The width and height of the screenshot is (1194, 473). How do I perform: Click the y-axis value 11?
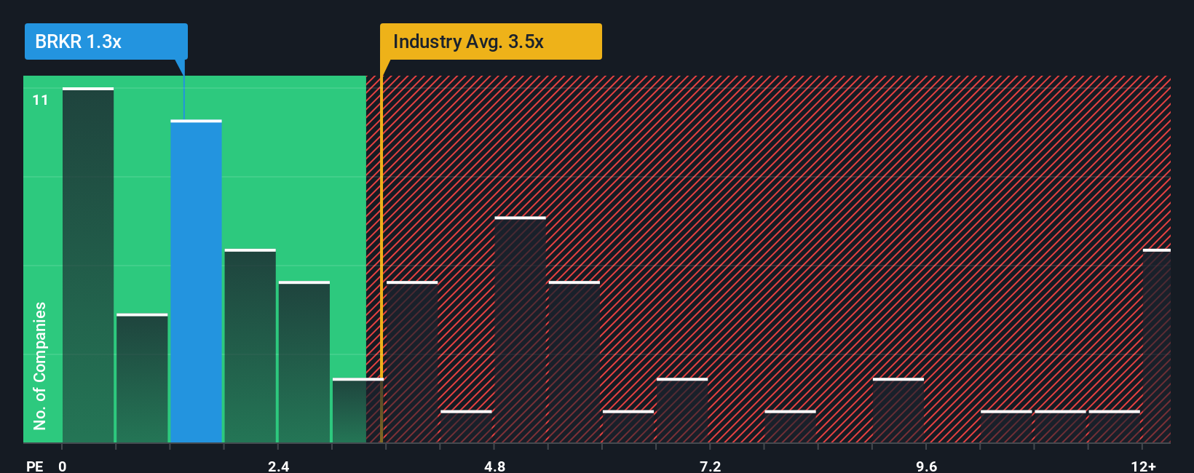point(41,100)
